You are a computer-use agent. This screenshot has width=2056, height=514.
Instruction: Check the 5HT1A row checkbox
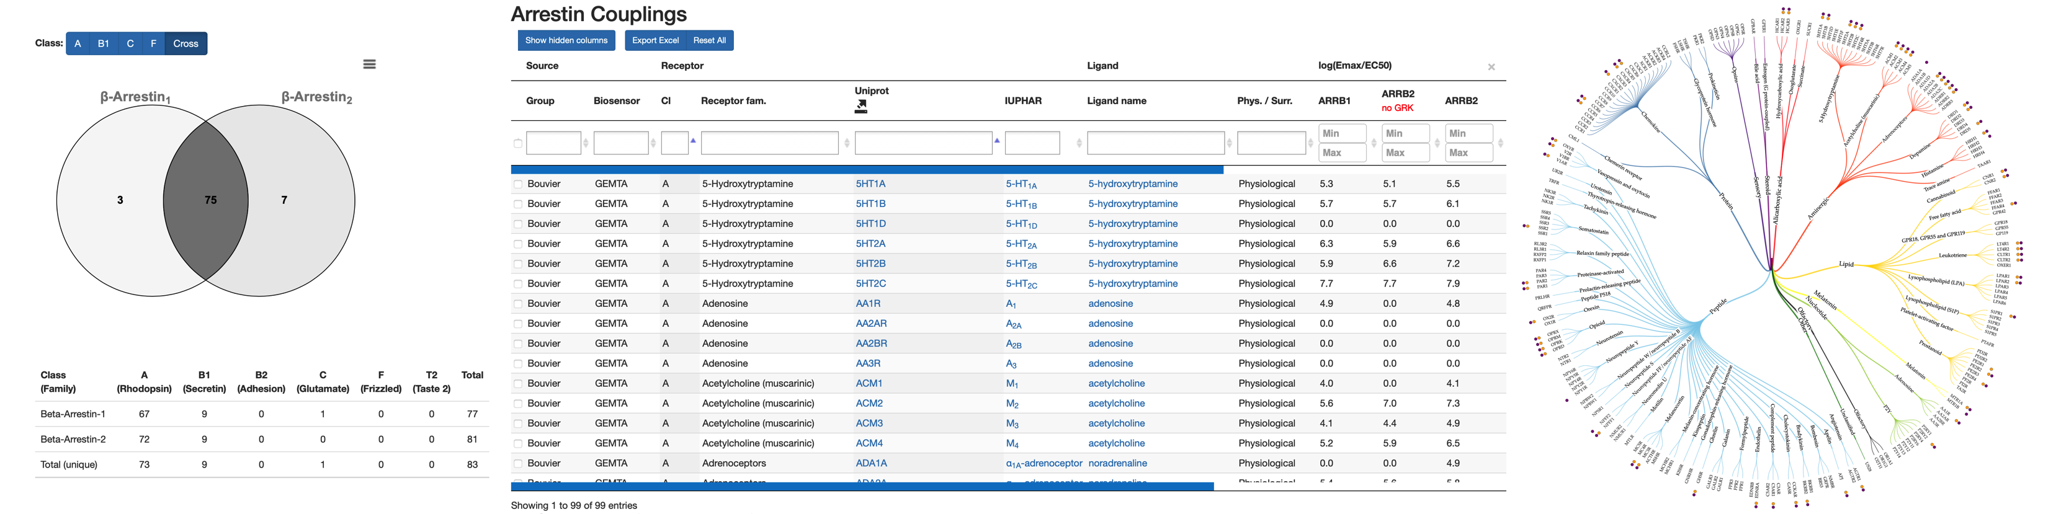click(518, 184)
